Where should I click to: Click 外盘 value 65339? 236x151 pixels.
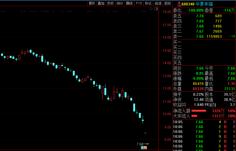[198, 89]
